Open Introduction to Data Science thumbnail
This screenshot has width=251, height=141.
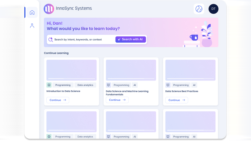[72, 70]
